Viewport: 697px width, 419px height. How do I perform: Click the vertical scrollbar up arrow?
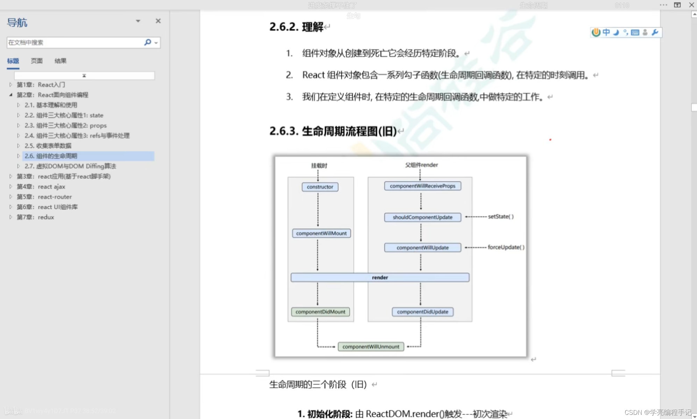point(694,14)
